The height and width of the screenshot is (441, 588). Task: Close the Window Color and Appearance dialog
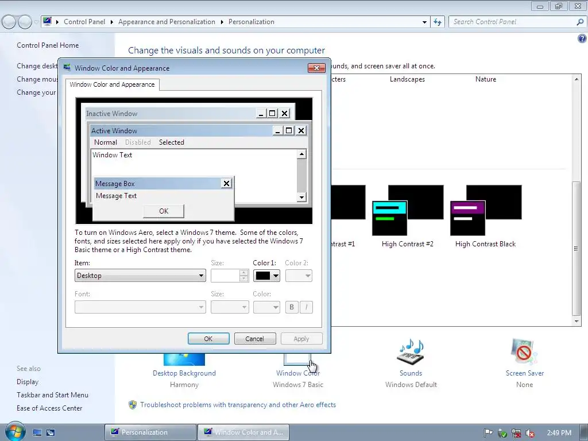316,68
